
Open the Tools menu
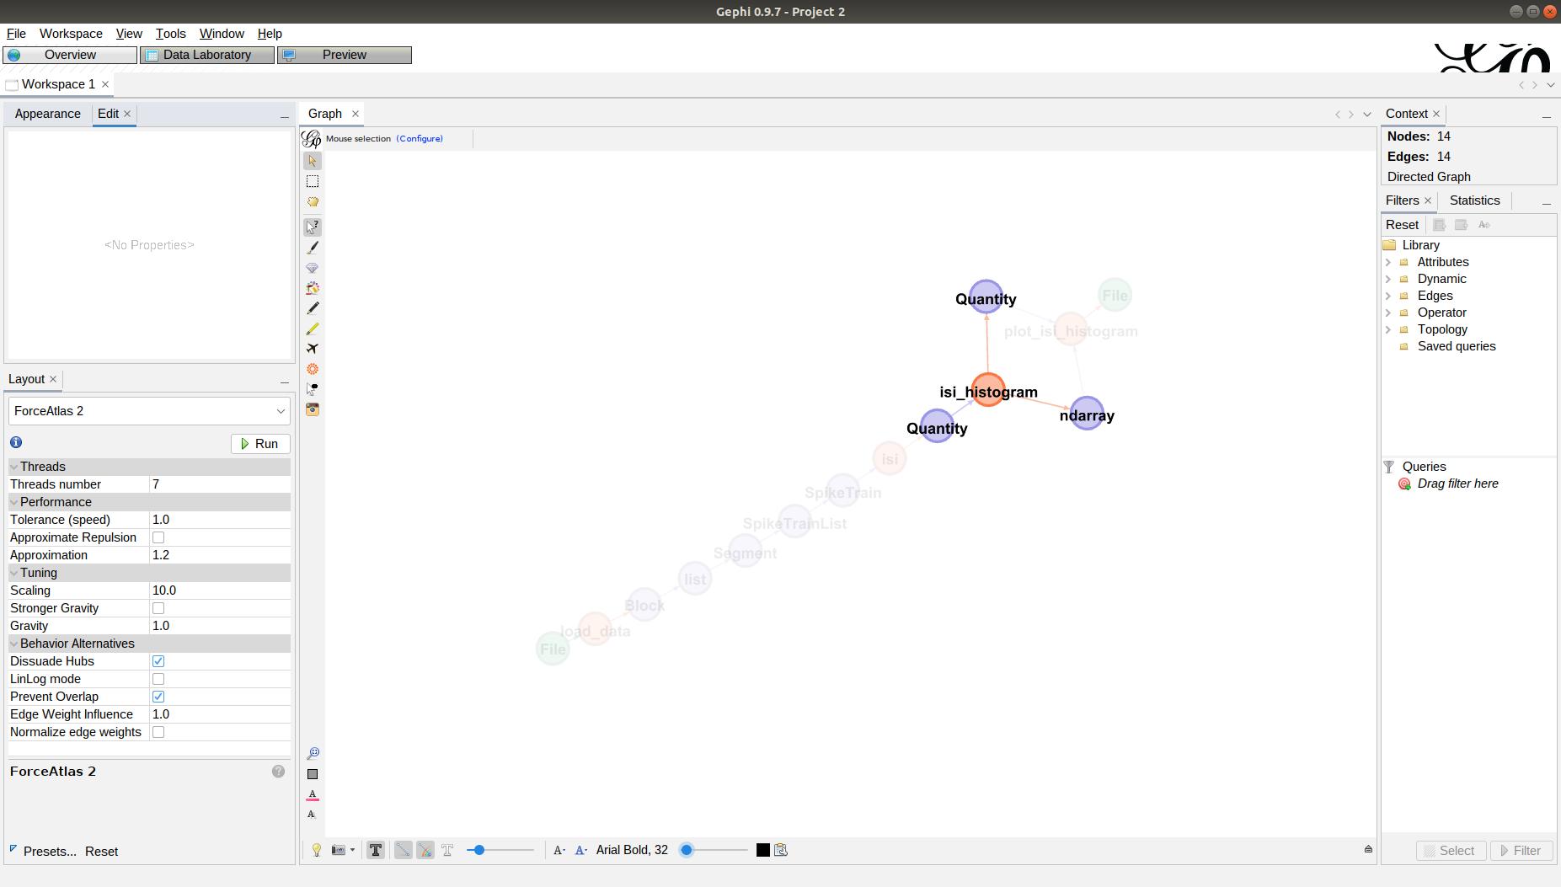coord(170,34)
